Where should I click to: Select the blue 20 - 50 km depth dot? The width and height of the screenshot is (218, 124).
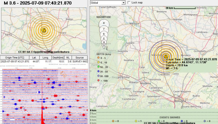pos(98,71)
